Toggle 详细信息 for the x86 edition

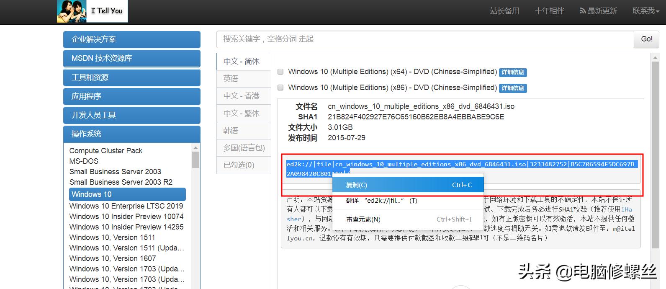click(x=513, y=88)
